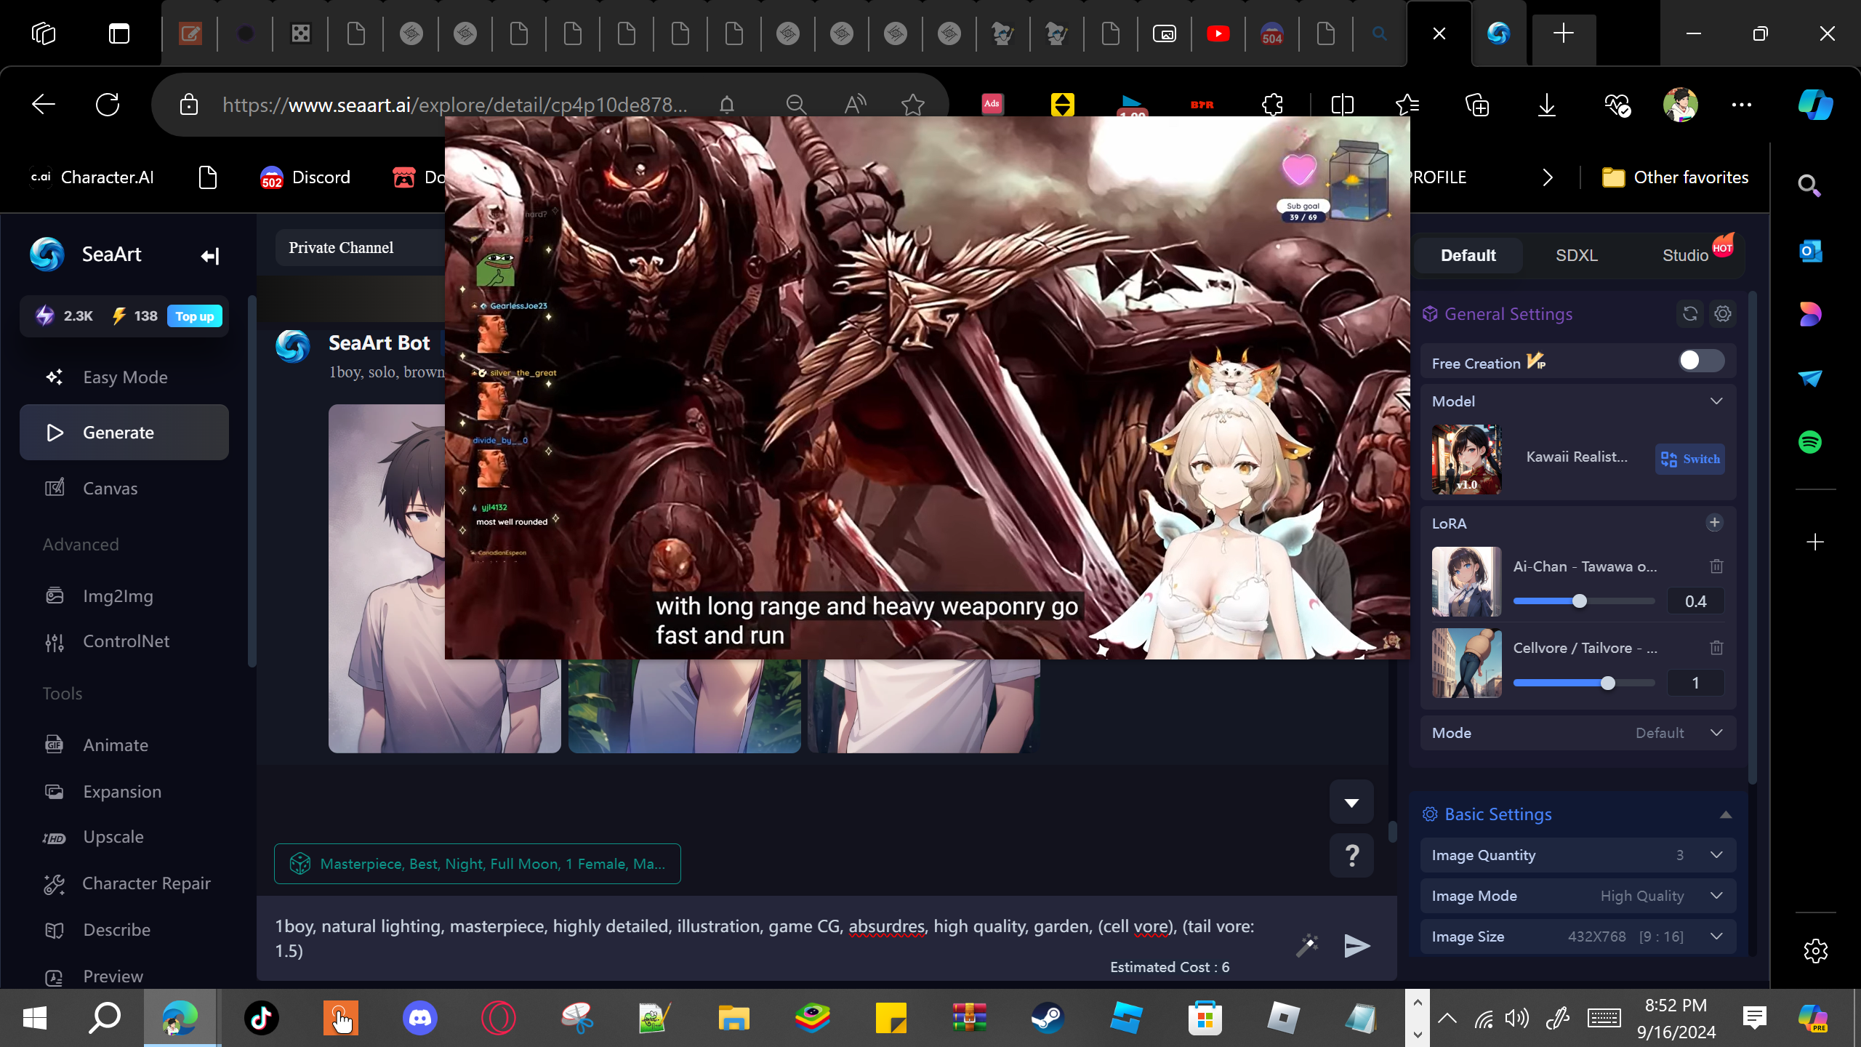Open the browser downloads icon
Screen dimensions: 1861x1047
1547,105
